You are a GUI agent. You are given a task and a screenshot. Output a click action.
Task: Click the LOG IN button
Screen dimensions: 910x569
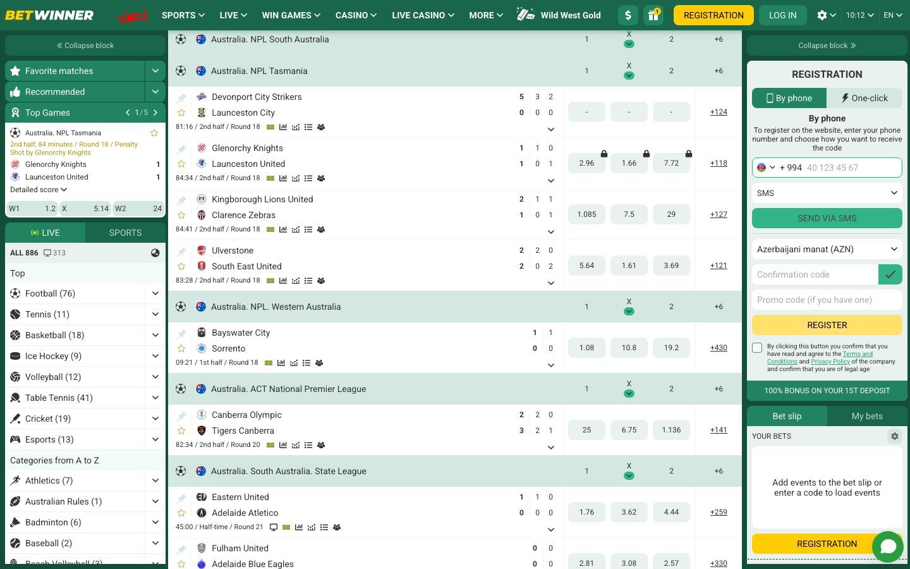tap(782, 15)
